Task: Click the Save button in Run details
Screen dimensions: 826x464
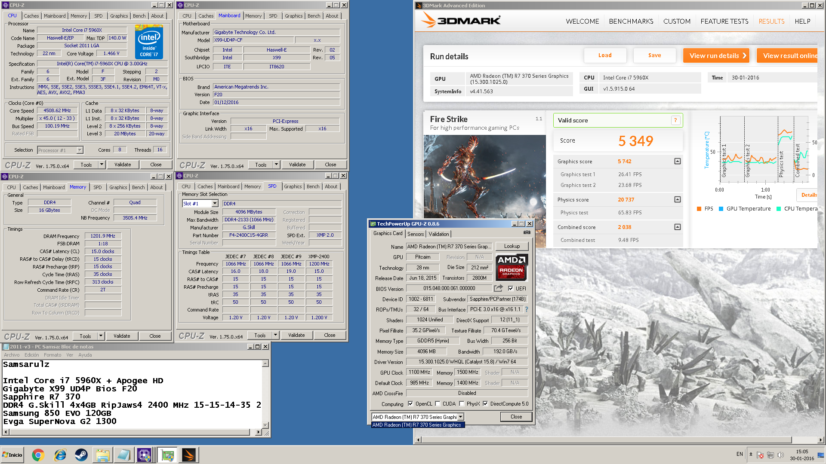Action: point(654,55)
